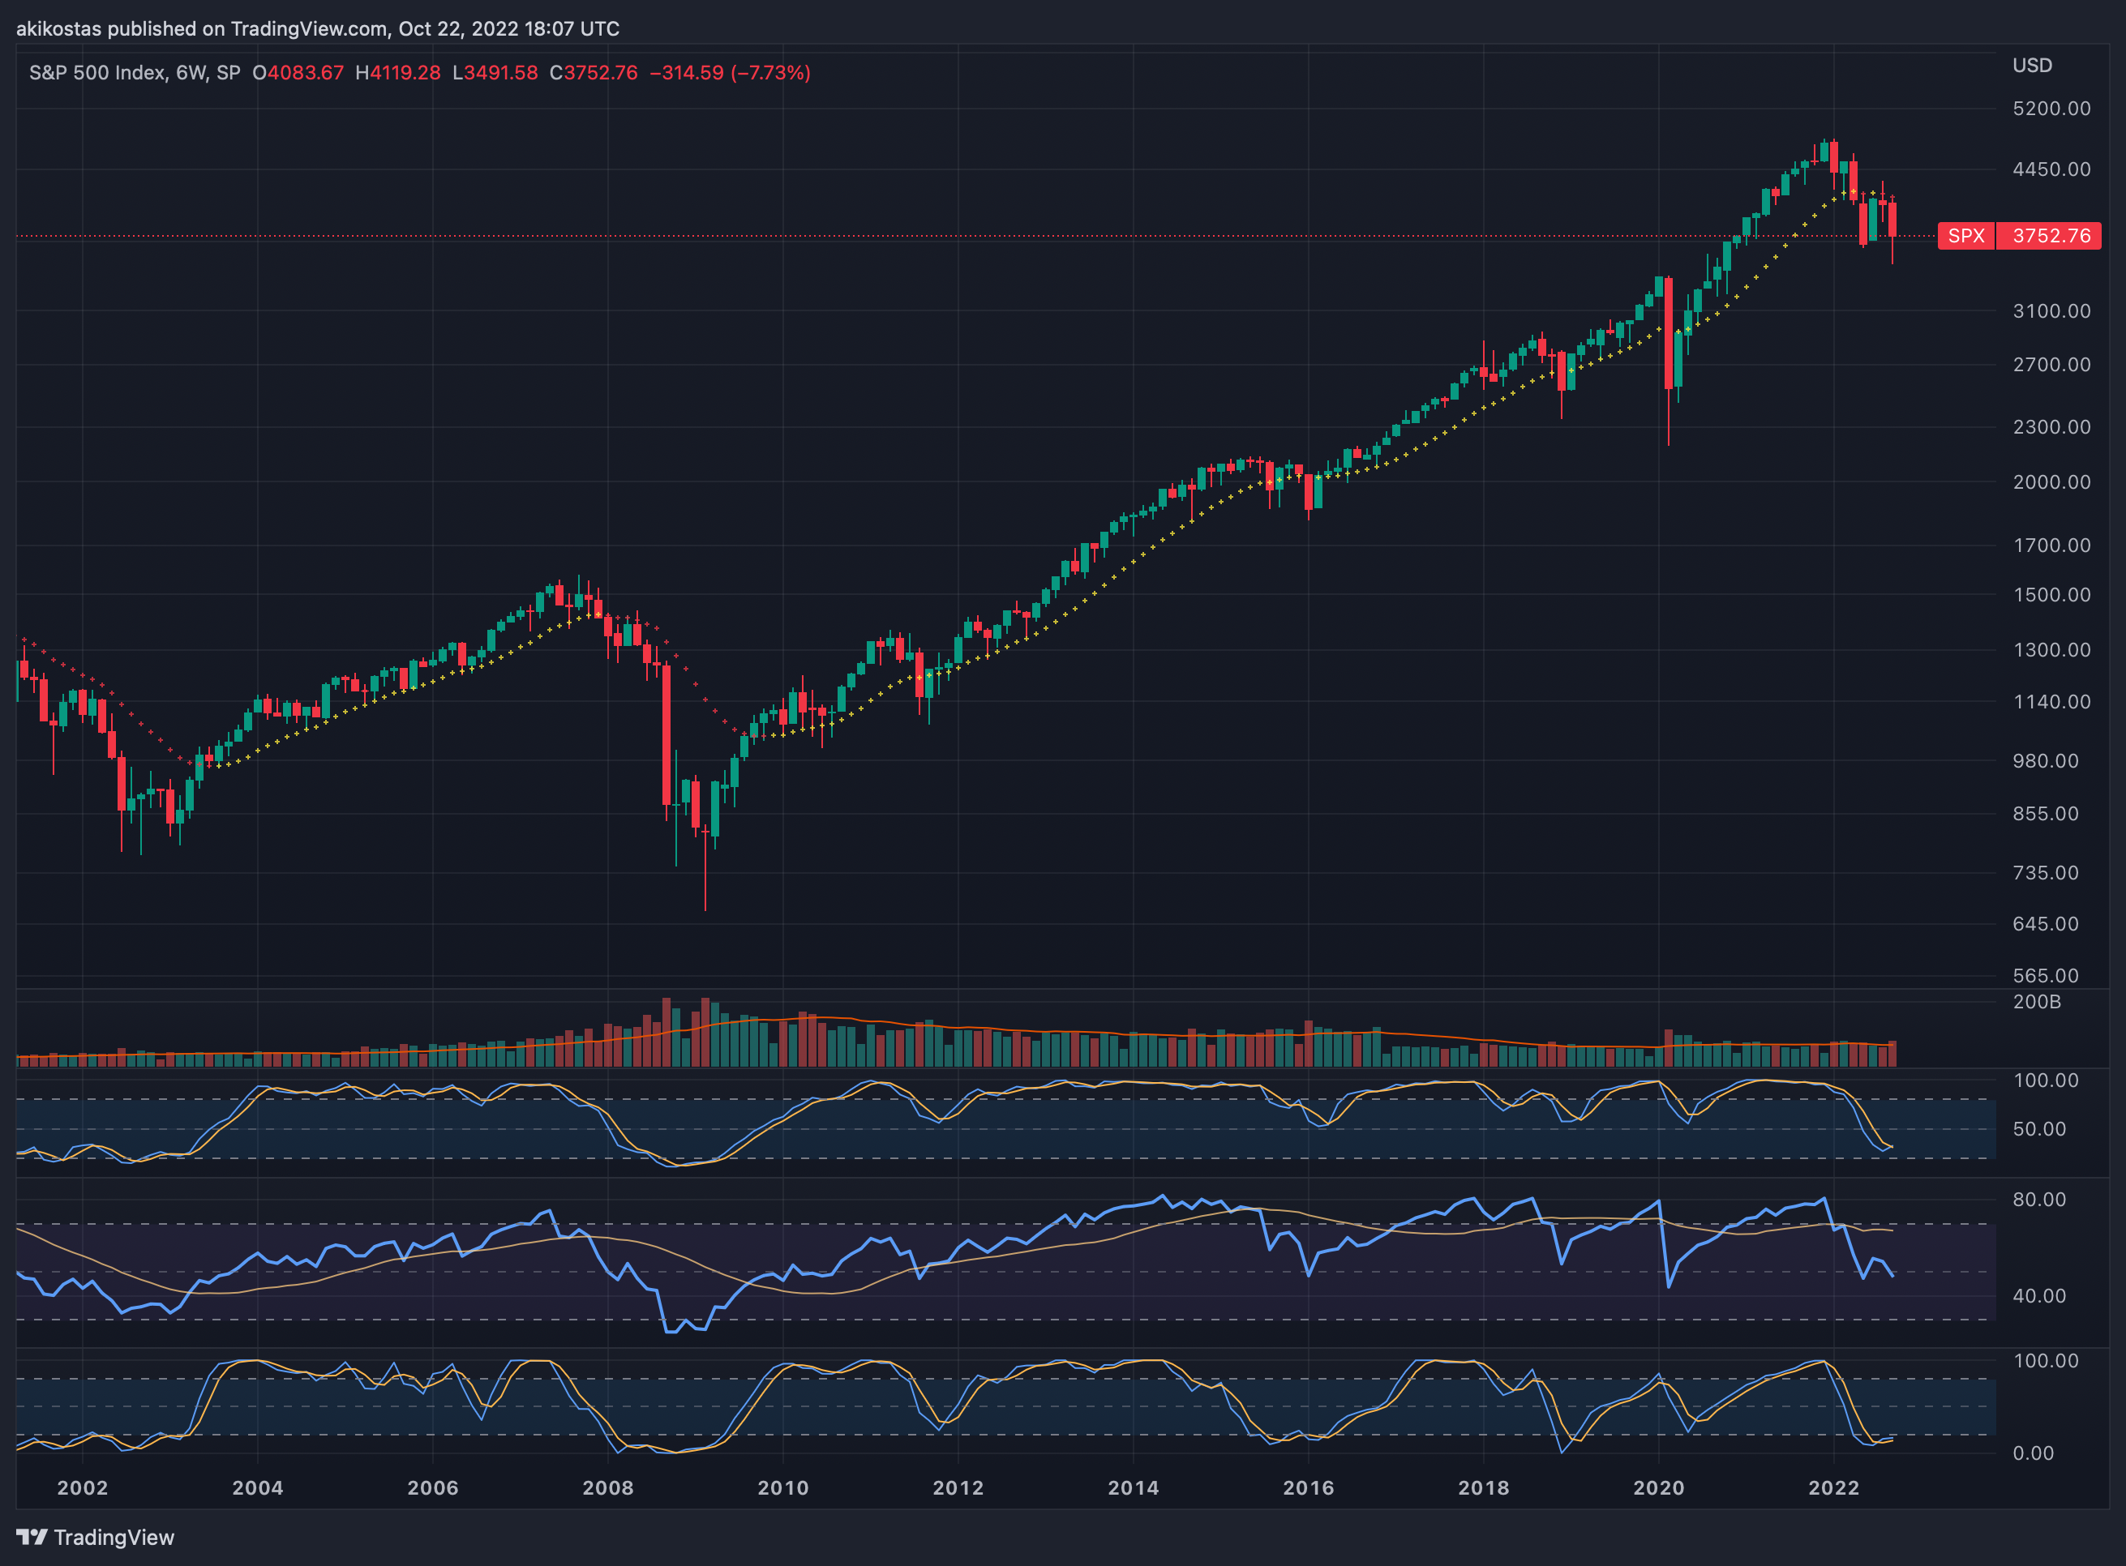Click the low value L3491.58
2126x1566 pixels.
495,73
